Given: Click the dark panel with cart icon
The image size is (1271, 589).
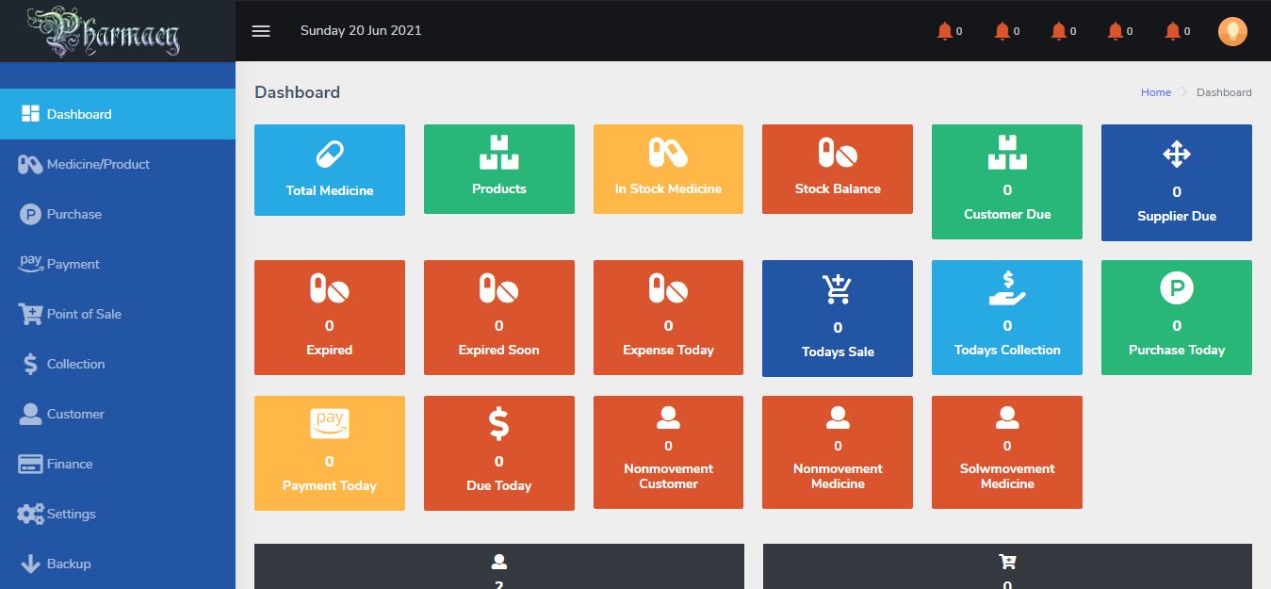Looking at the screenshot, I should 1007,566.
